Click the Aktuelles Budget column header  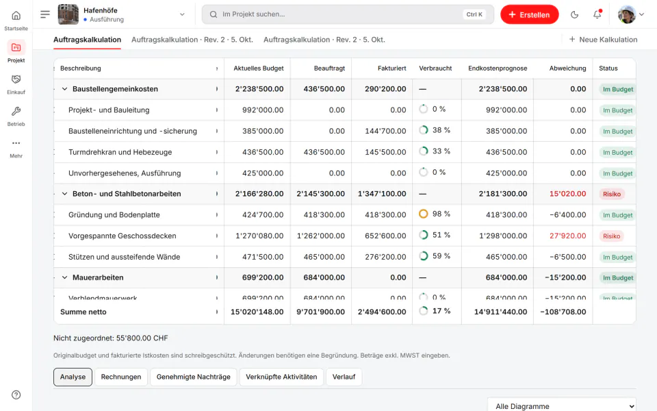(x=259, y=68)
